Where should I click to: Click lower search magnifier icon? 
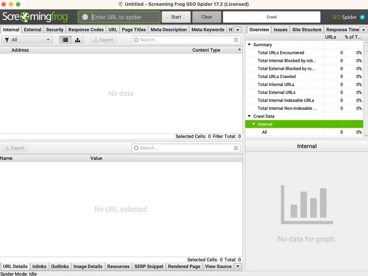[136, 148]
